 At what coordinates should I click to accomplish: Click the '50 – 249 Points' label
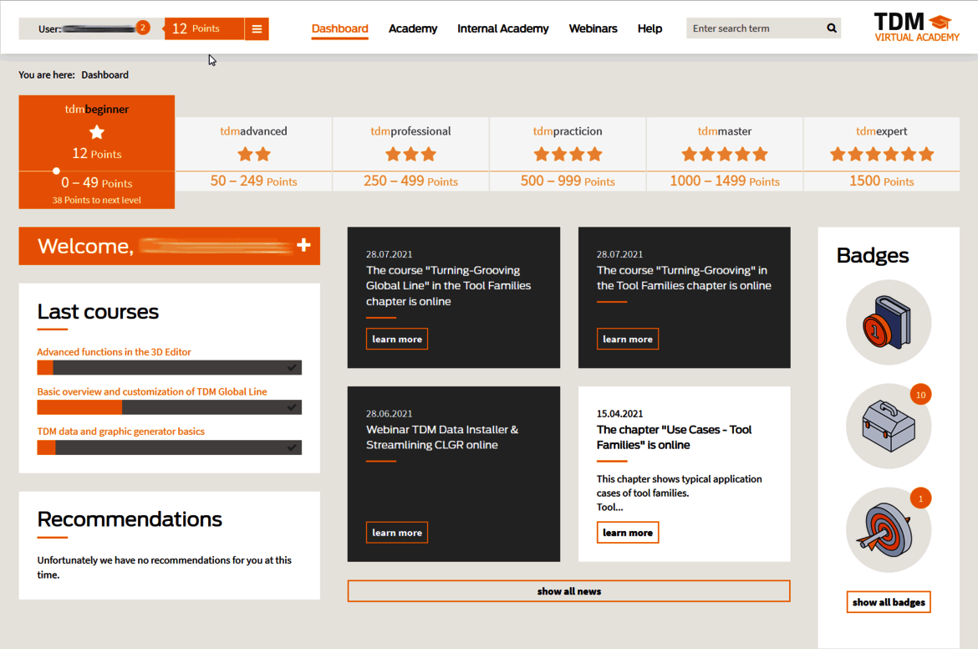click(254, 181)
